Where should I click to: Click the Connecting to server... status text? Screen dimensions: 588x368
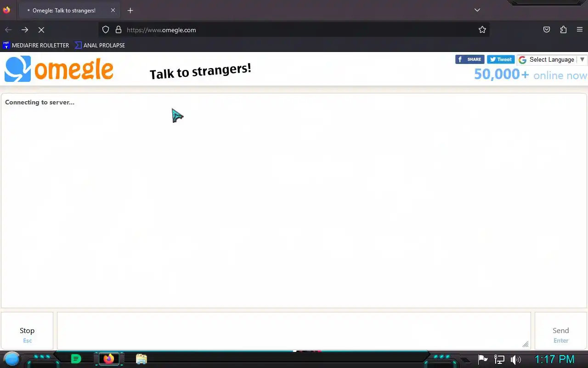tap(40, 102)
